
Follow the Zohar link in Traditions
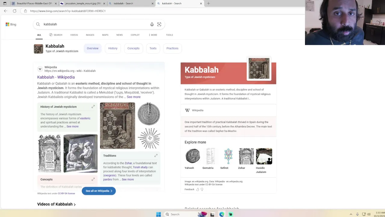[x=128, y=163]
